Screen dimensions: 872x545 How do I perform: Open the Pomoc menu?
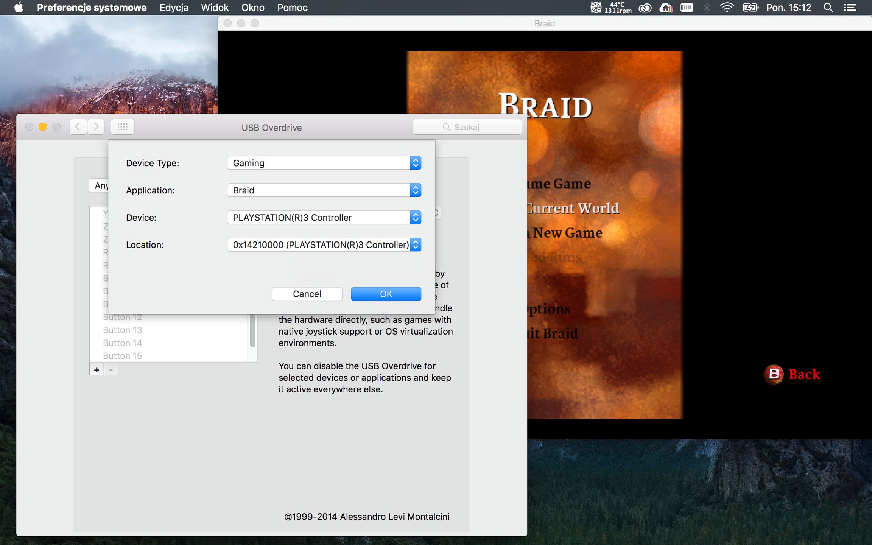292,8
